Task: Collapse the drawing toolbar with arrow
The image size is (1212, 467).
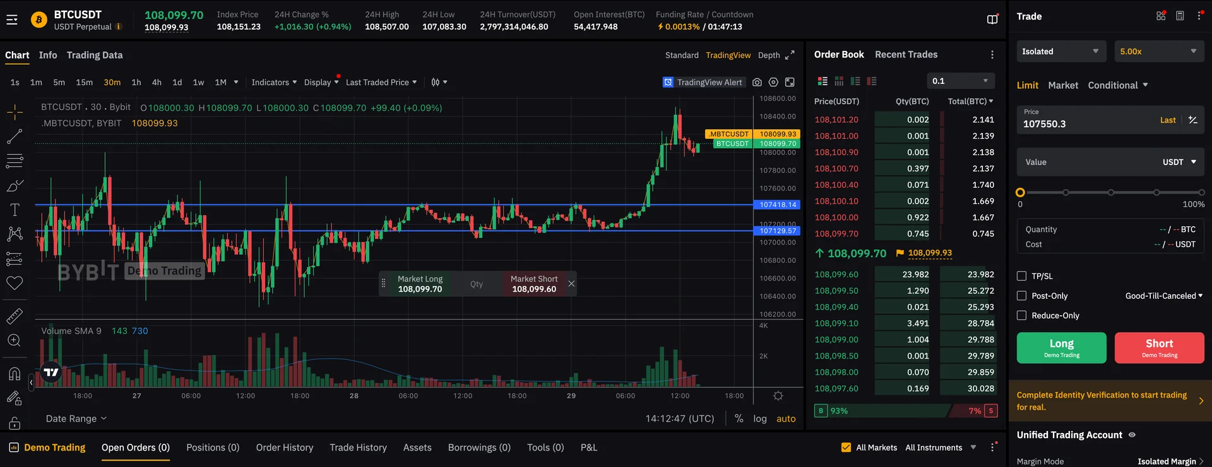Action: click(x=31, y=382)
